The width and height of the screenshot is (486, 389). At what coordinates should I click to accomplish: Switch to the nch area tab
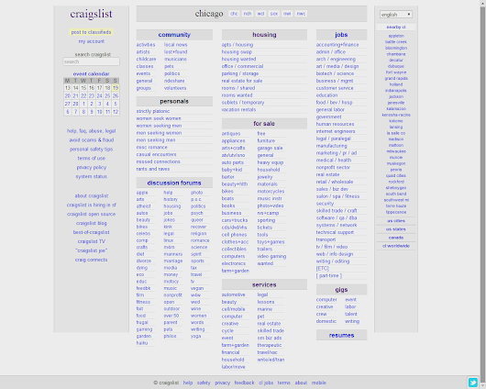point(248,14)
